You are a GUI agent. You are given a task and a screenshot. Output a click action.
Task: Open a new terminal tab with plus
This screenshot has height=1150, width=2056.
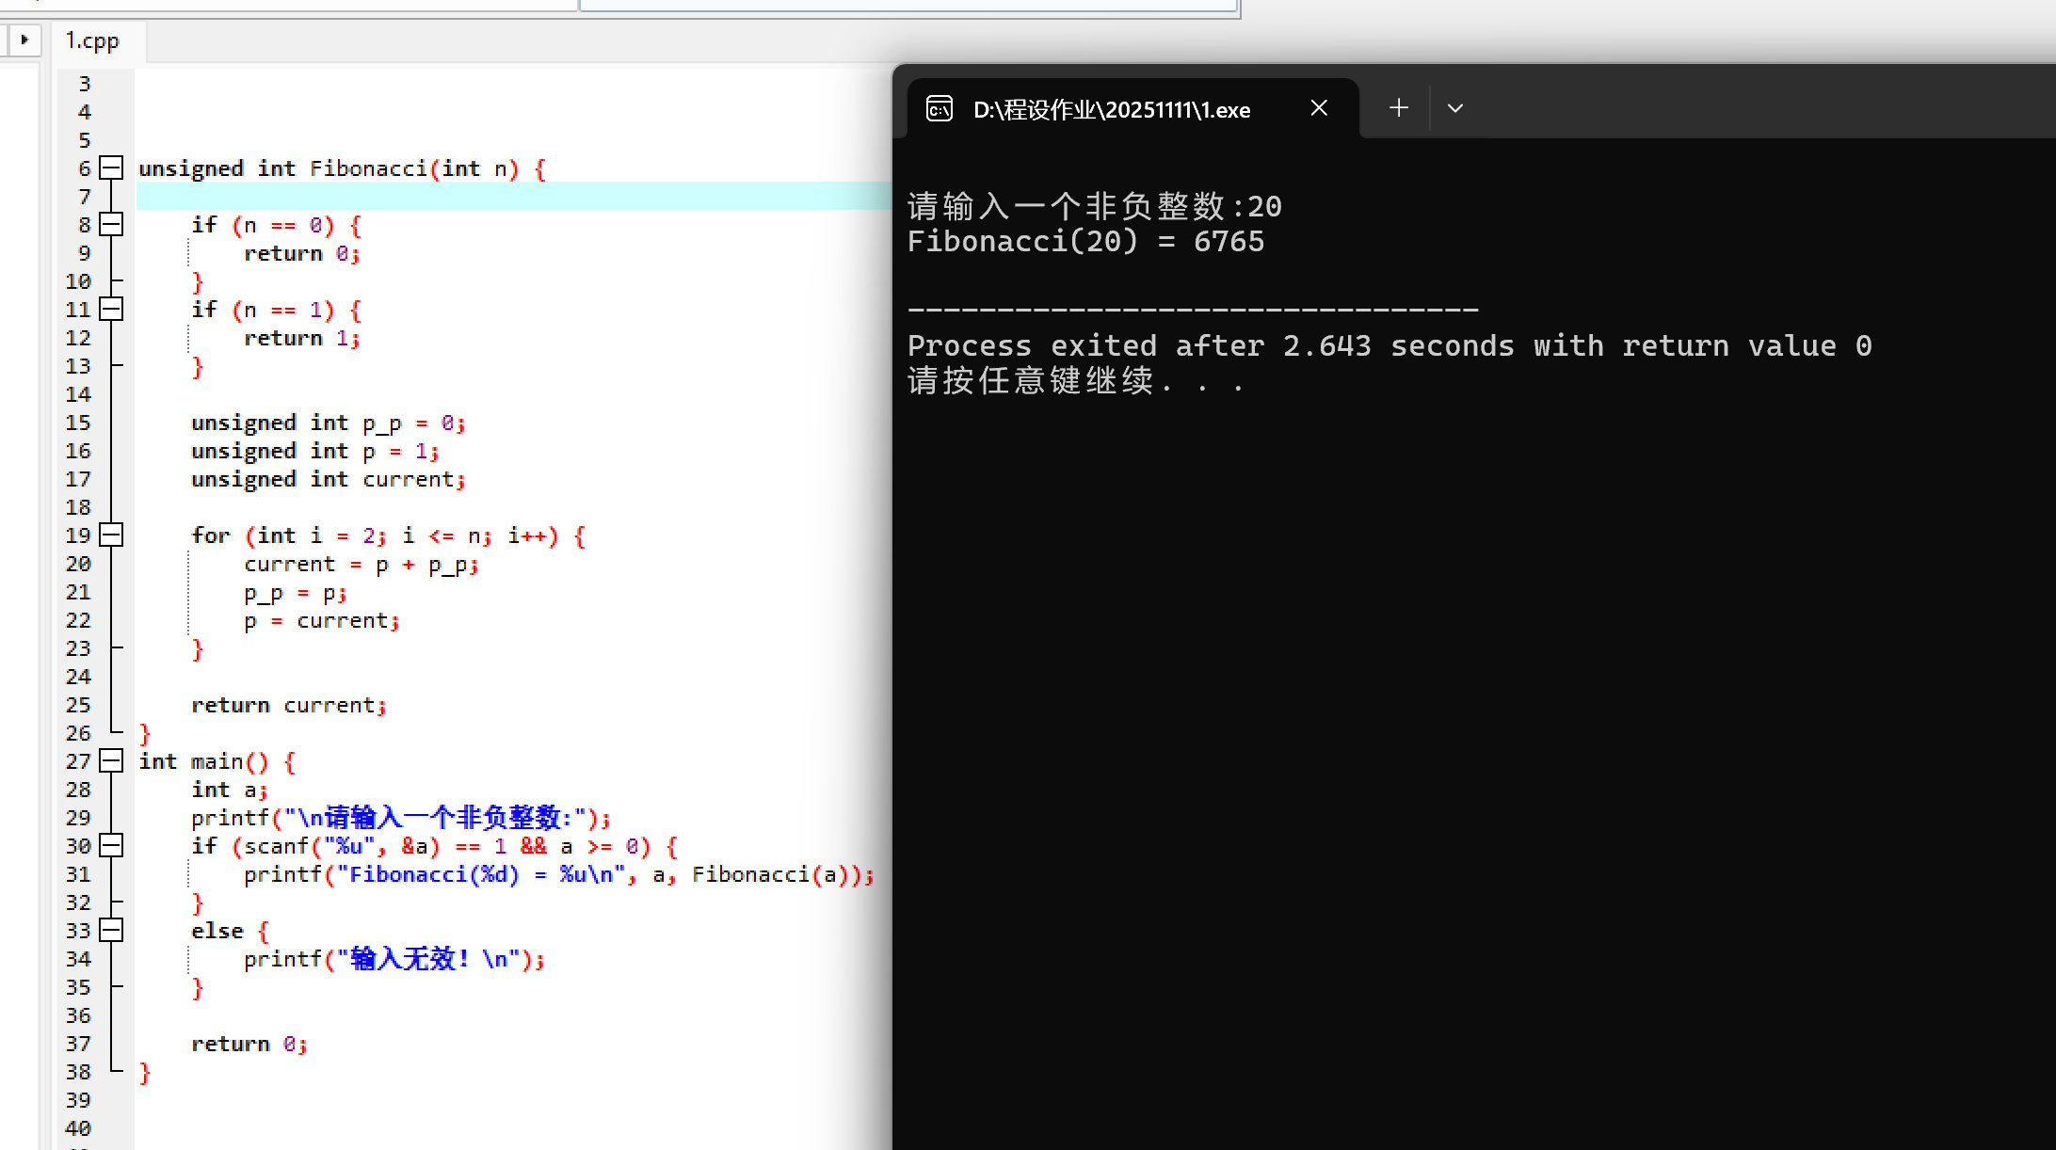[1399, 108]
